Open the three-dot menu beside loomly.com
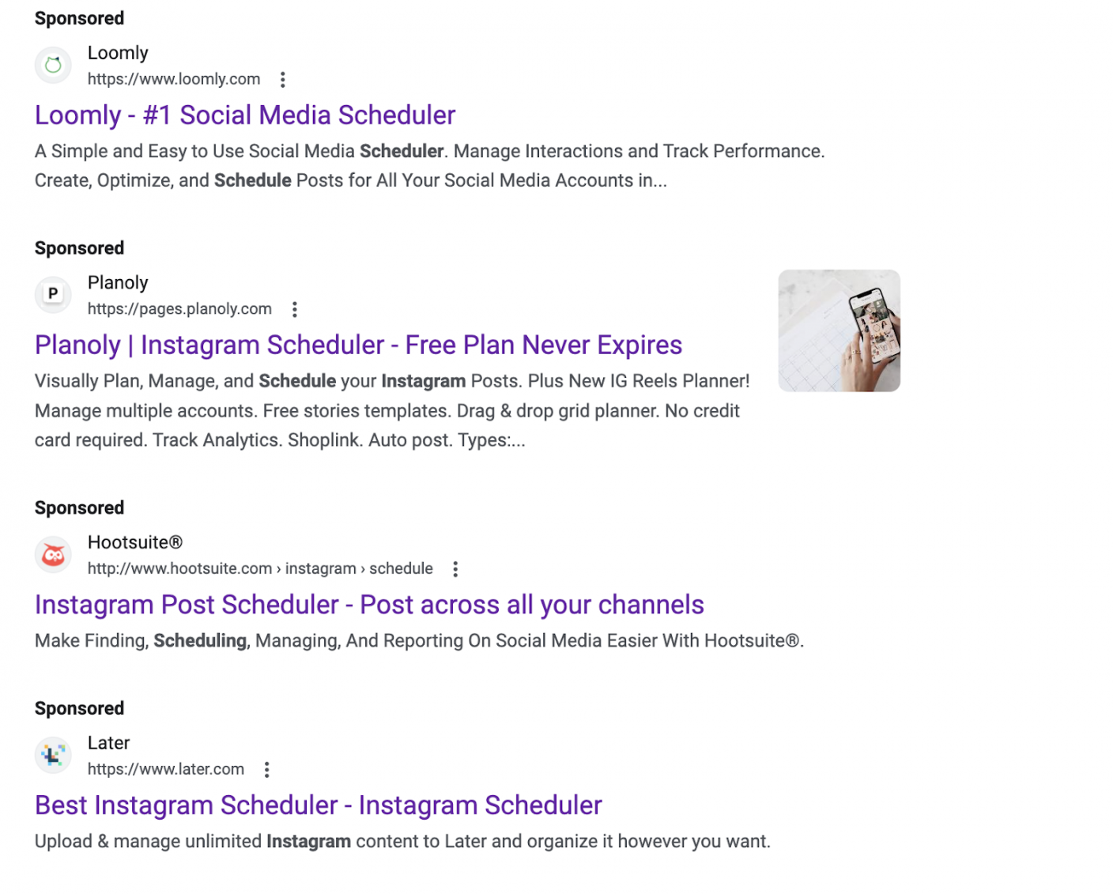 282,79
